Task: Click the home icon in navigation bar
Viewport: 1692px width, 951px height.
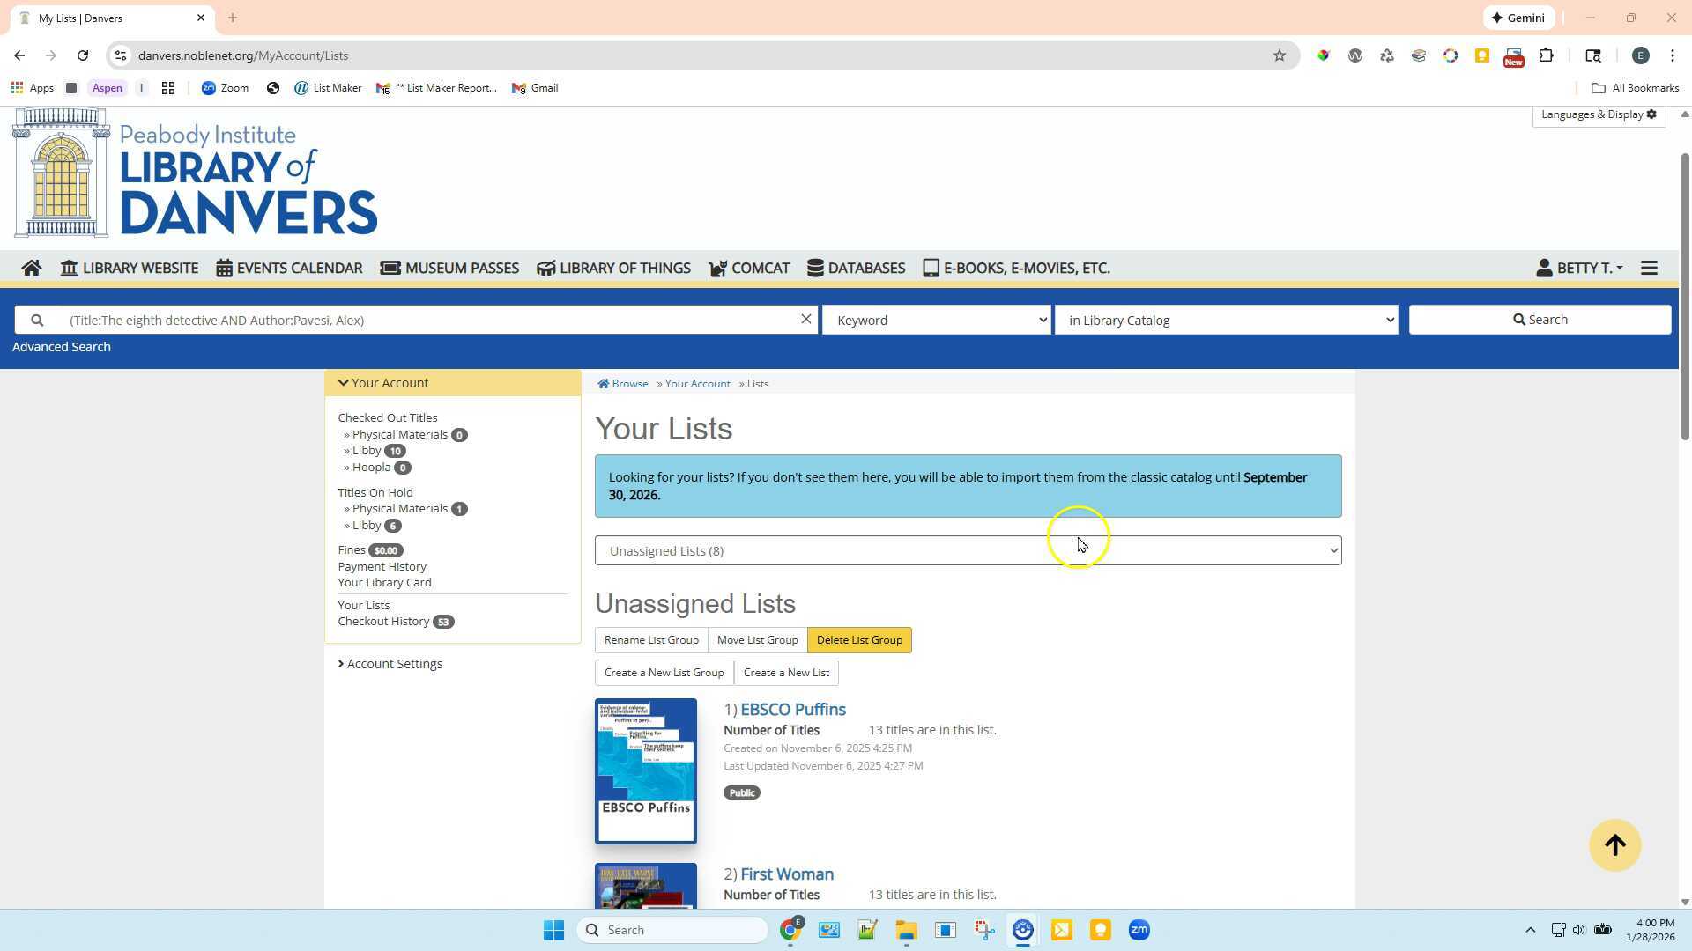Action: click(x=32, y=268)
